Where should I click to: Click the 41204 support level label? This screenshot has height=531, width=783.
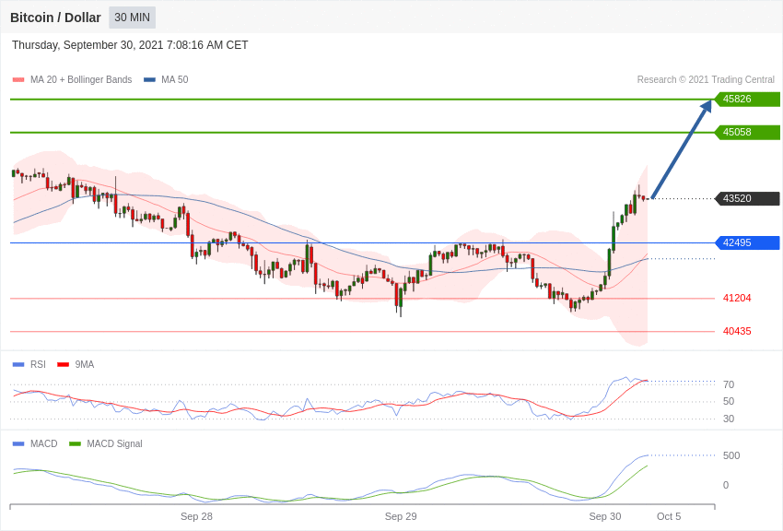point(737,298)
